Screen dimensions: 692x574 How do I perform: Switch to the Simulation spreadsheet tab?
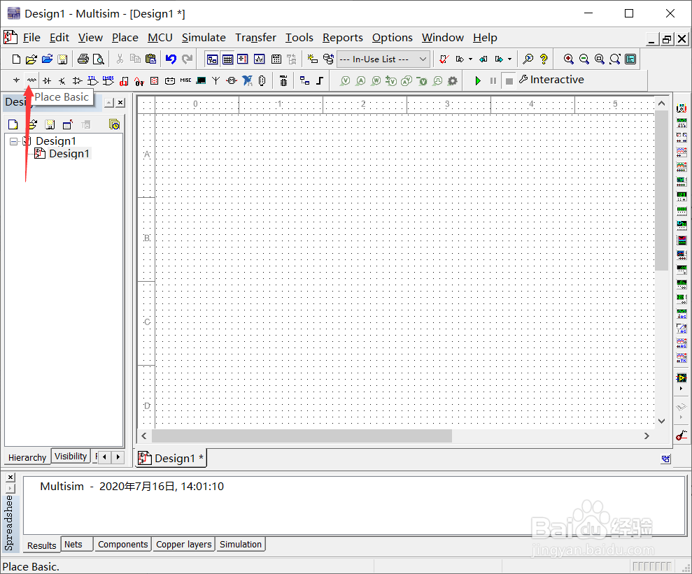tap(241, 545)
